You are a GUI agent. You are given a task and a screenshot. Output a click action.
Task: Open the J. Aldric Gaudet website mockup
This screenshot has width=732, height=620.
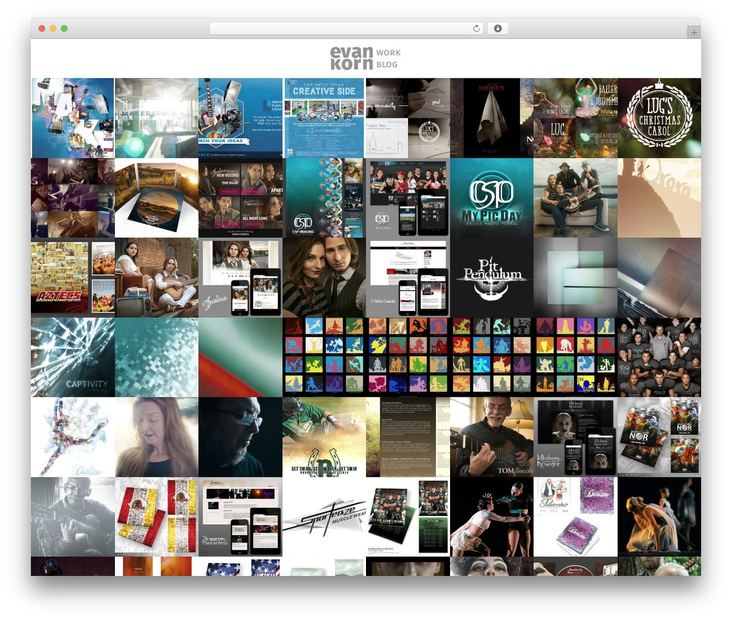(408, 277)
